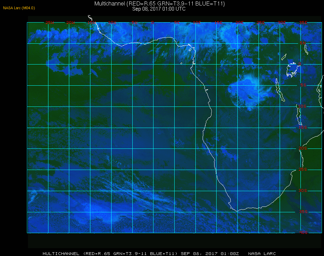Click the "NASA Larc (M04.0)" yellow label
The image size is (324, 256).
pyautogui.click(x=19, y=8)
